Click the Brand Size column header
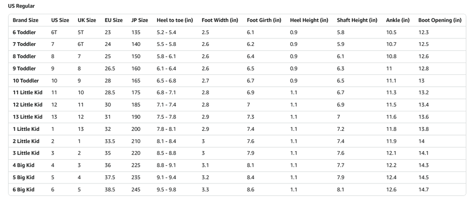Screen dimensions: 474x208 click(26, 20)
